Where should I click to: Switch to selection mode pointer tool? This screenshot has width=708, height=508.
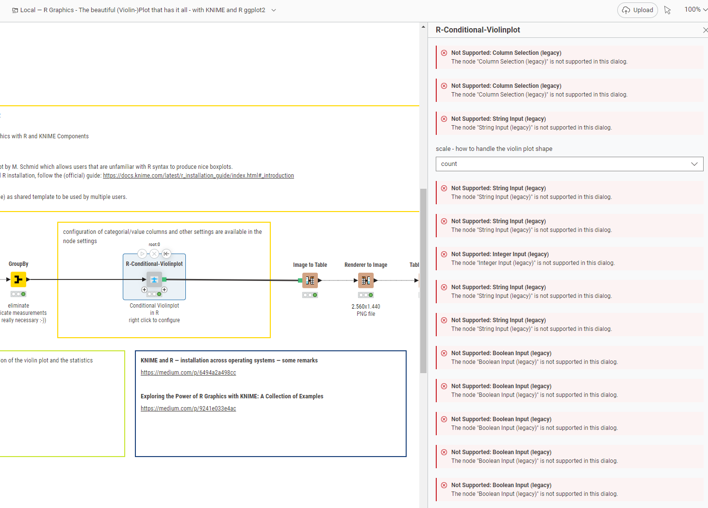(x=668, y=10)
